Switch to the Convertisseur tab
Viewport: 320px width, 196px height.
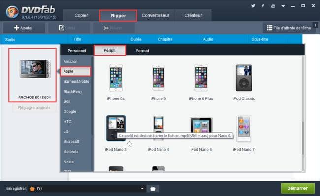point(156,16)
